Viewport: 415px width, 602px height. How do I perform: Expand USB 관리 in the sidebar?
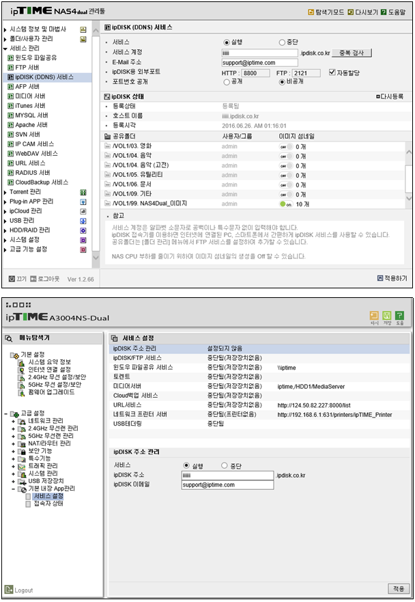tap(5, 221)
